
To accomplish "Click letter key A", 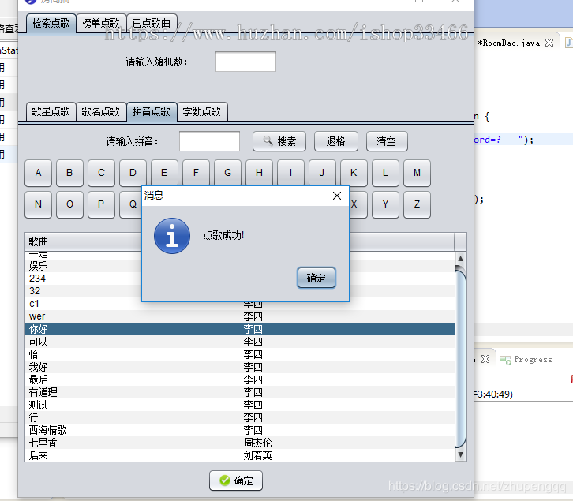I will [39, 173].
